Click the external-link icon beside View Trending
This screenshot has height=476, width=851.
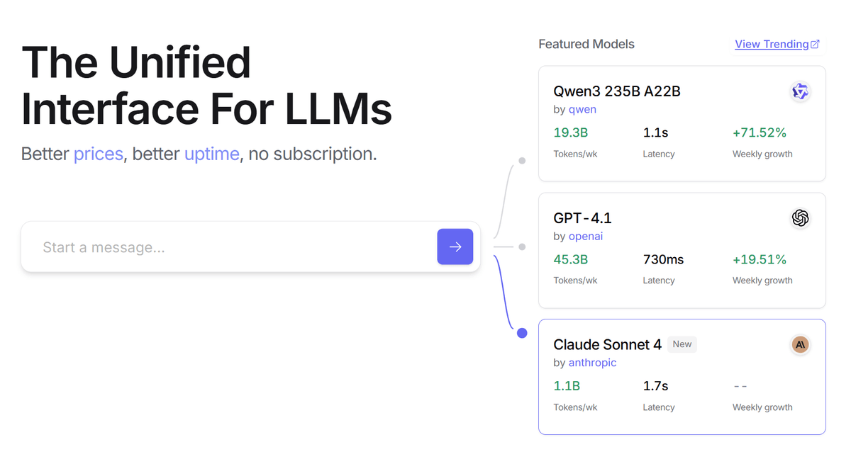[x=816, y=43]
